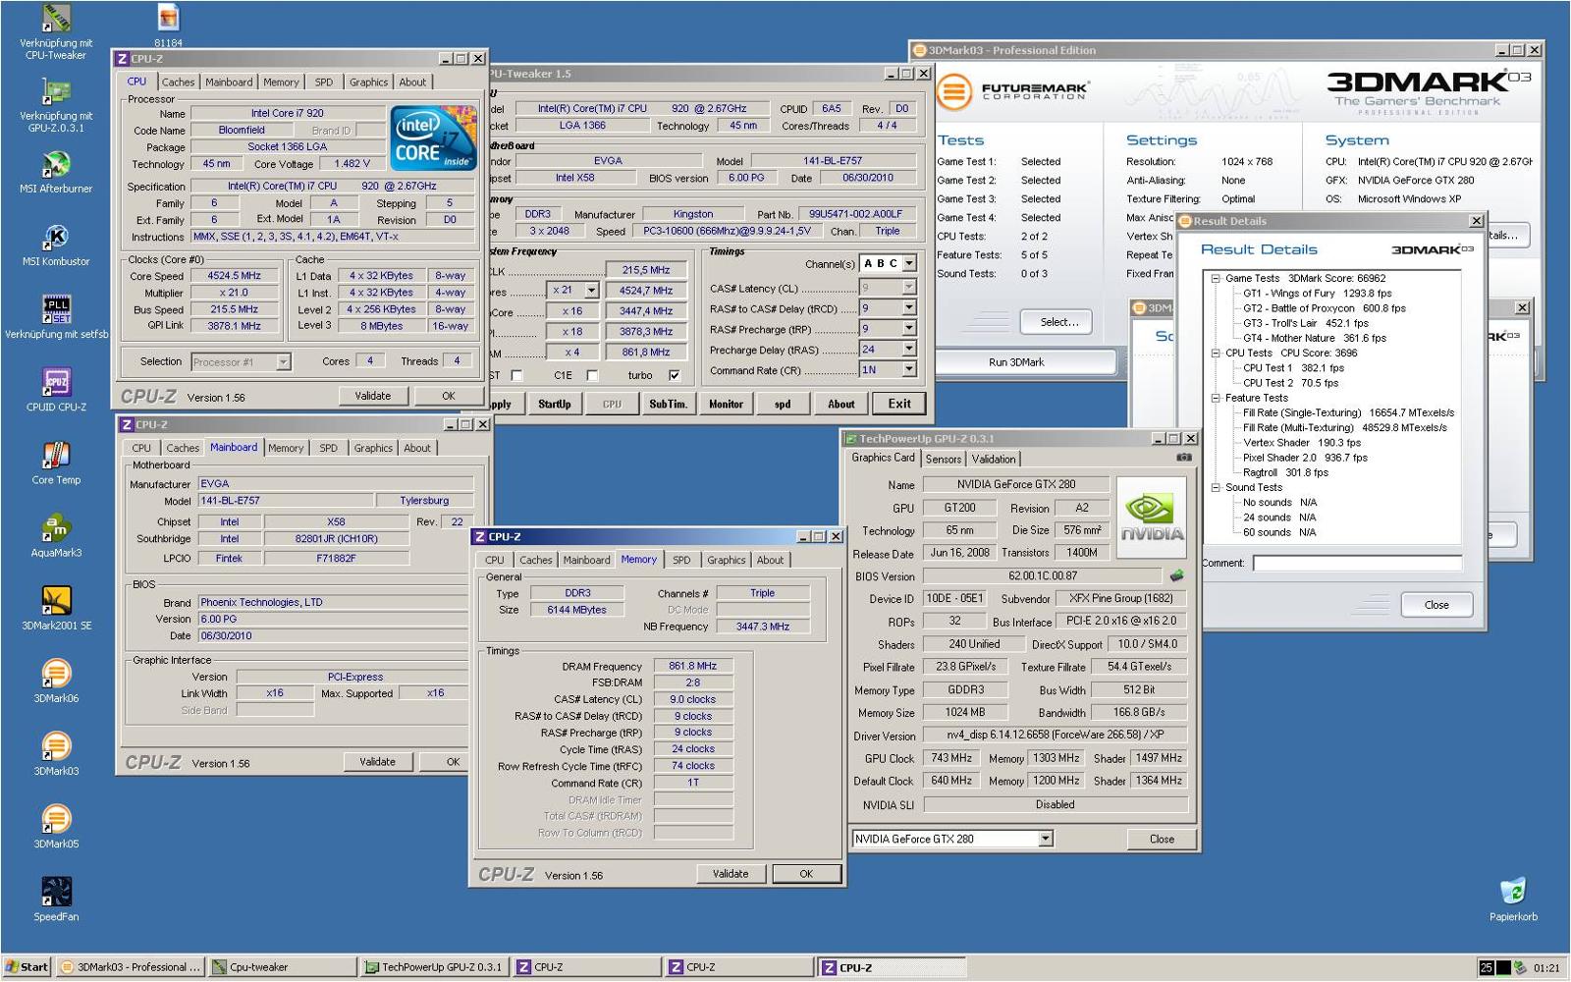
Task: Click Monitor button in CPU-Tweaker
Action: [x=726, y=404]
